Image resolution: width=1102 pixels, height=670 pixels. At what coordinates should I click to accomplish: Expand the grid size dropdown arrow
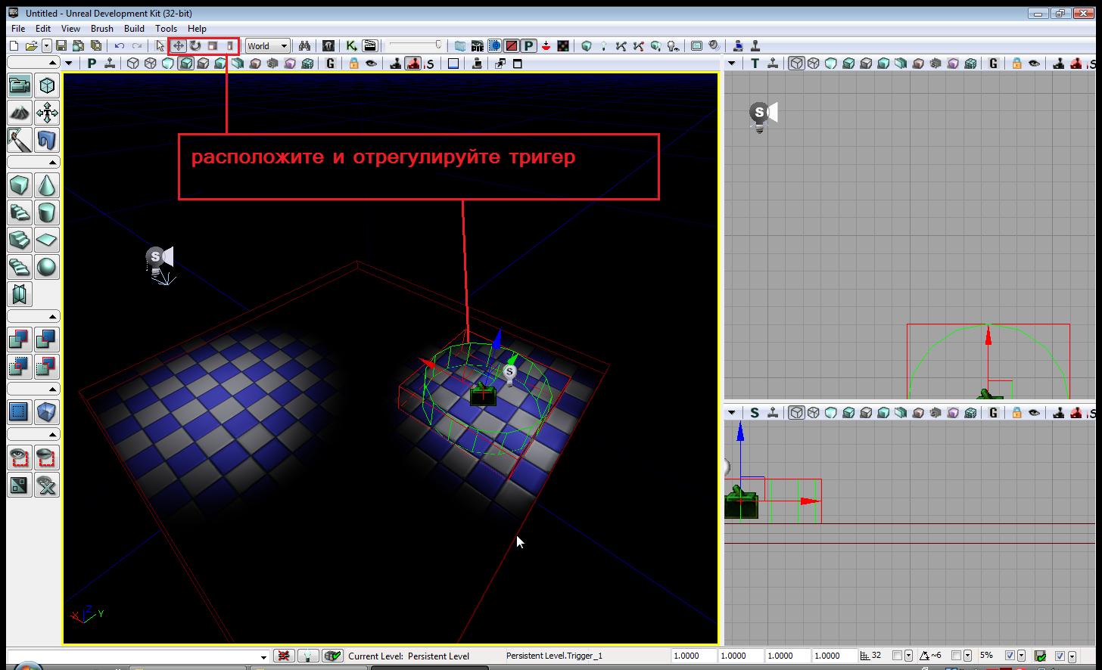point(908,656)
